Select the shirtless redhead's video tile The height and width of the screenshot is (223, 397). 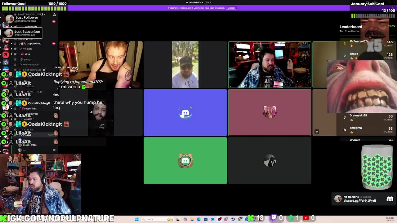[x=101, y=64]
